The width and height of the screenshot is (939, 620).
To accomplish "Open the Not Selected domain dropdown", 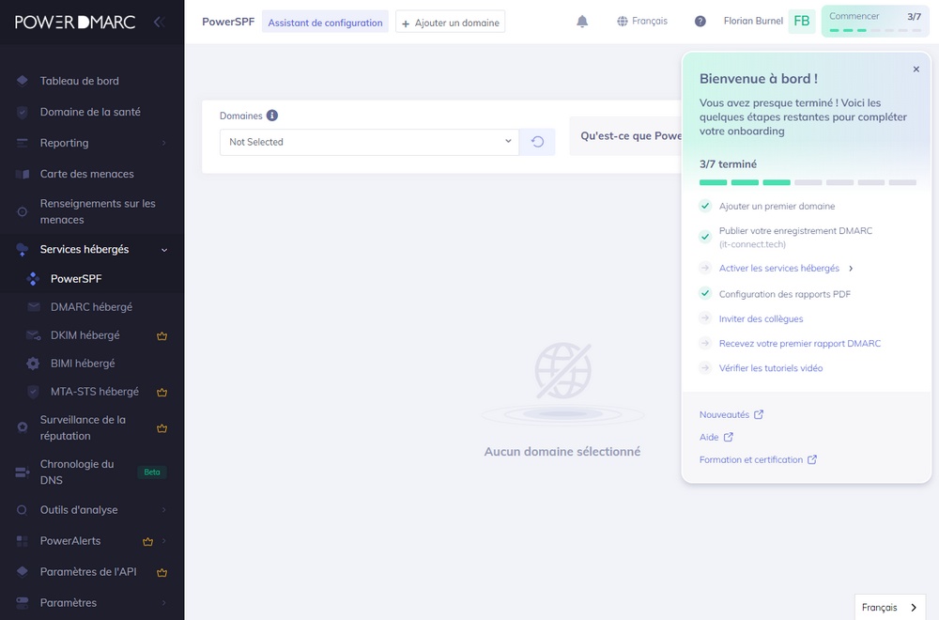I will 368,140.
